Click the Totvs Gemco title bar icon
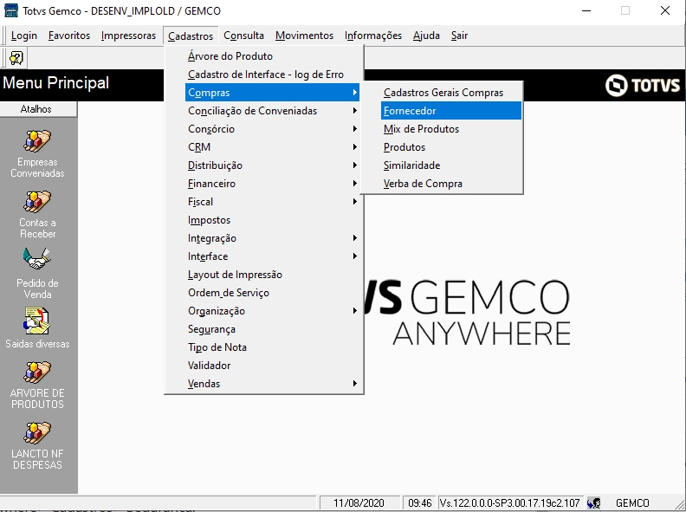Screen dimensions: 686x512 11,10
